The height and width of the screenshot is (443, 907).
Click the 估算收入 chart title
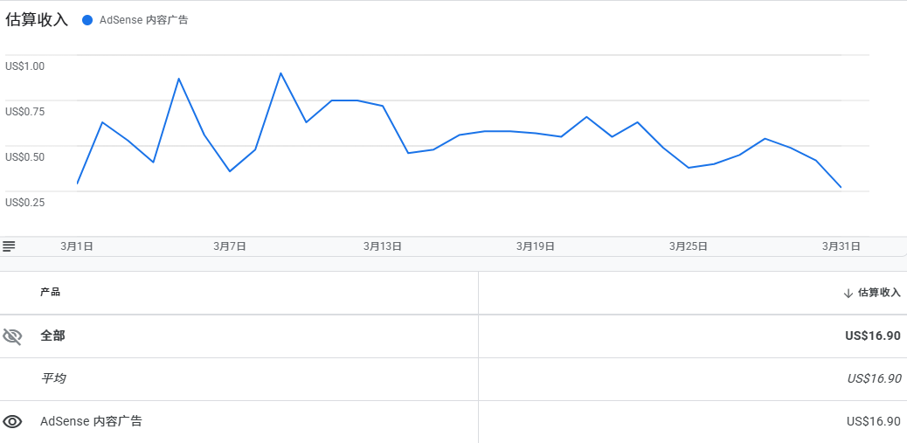click(x=37, y=20)
